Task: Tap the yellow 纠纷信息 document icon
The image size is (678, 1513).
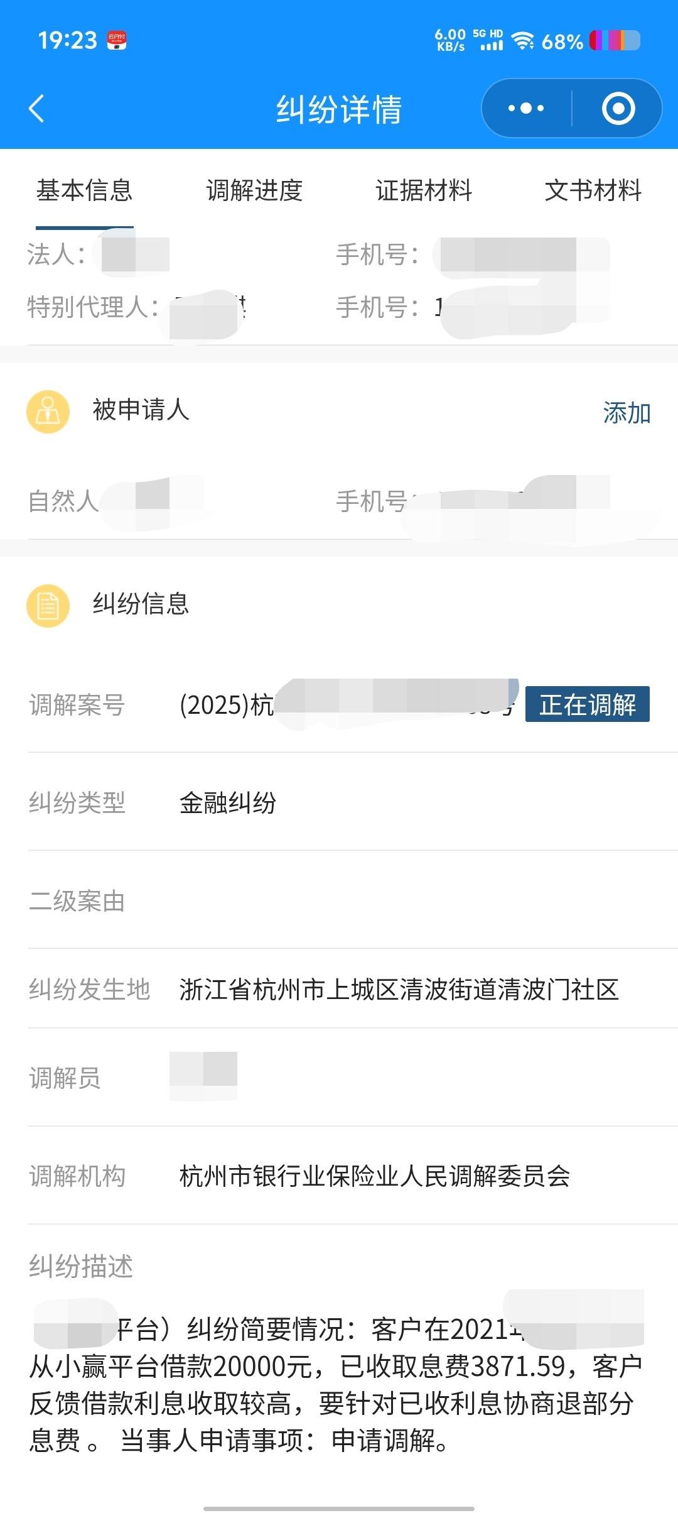Action: (x=48, y=606)
